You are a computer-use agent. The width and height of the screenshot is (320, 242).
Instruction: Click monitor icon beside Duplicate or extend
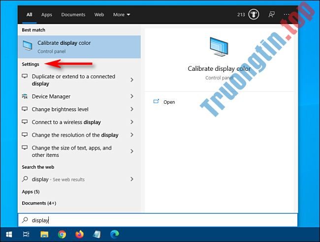(25, 76)
